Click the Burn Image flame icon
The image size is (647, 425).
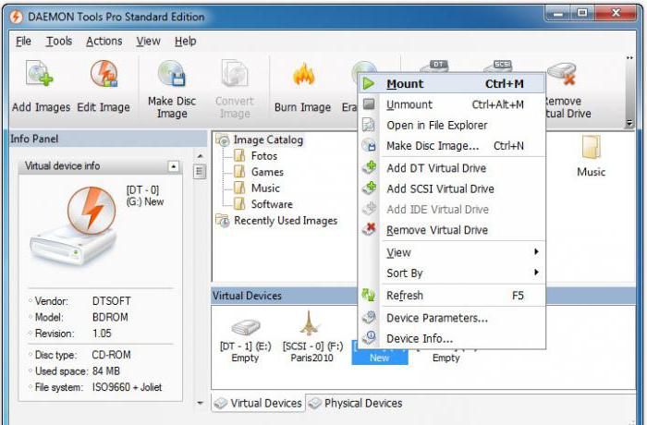coord(303,75)
